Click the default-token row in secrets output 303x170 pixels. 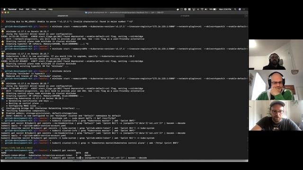46,155
